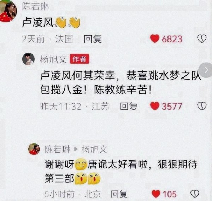Open 陈若琳 username at top comment
The width and height of the screenshot is (212, 201).
click(x=36, y=6)
